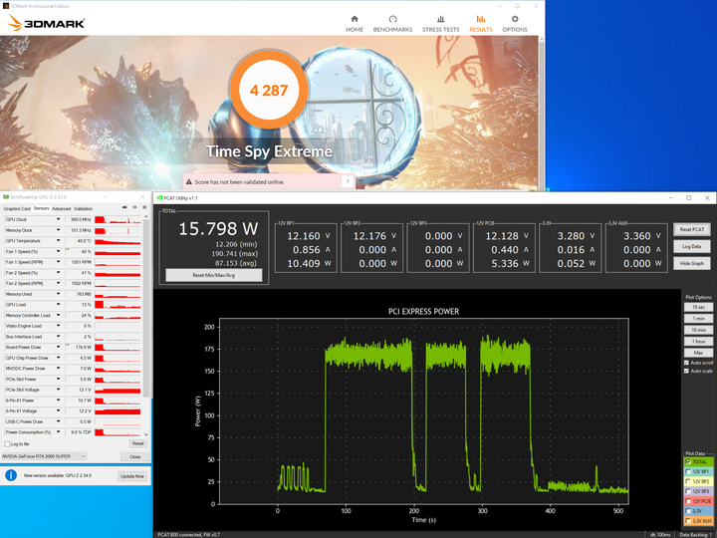Click the Reset PCAT button
The width and height of the screenshot is (717, 538).
click(692, 229)
